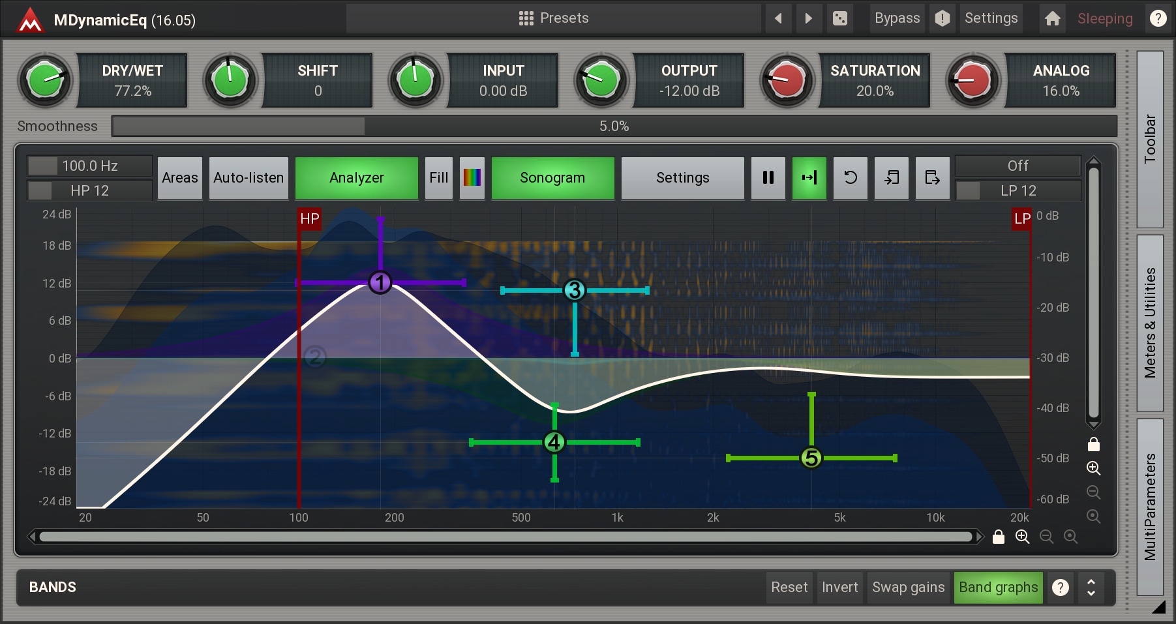This screenshot has width=1176, height=624.
Task: Toggle the Areas button
Action: coord(180,177)
